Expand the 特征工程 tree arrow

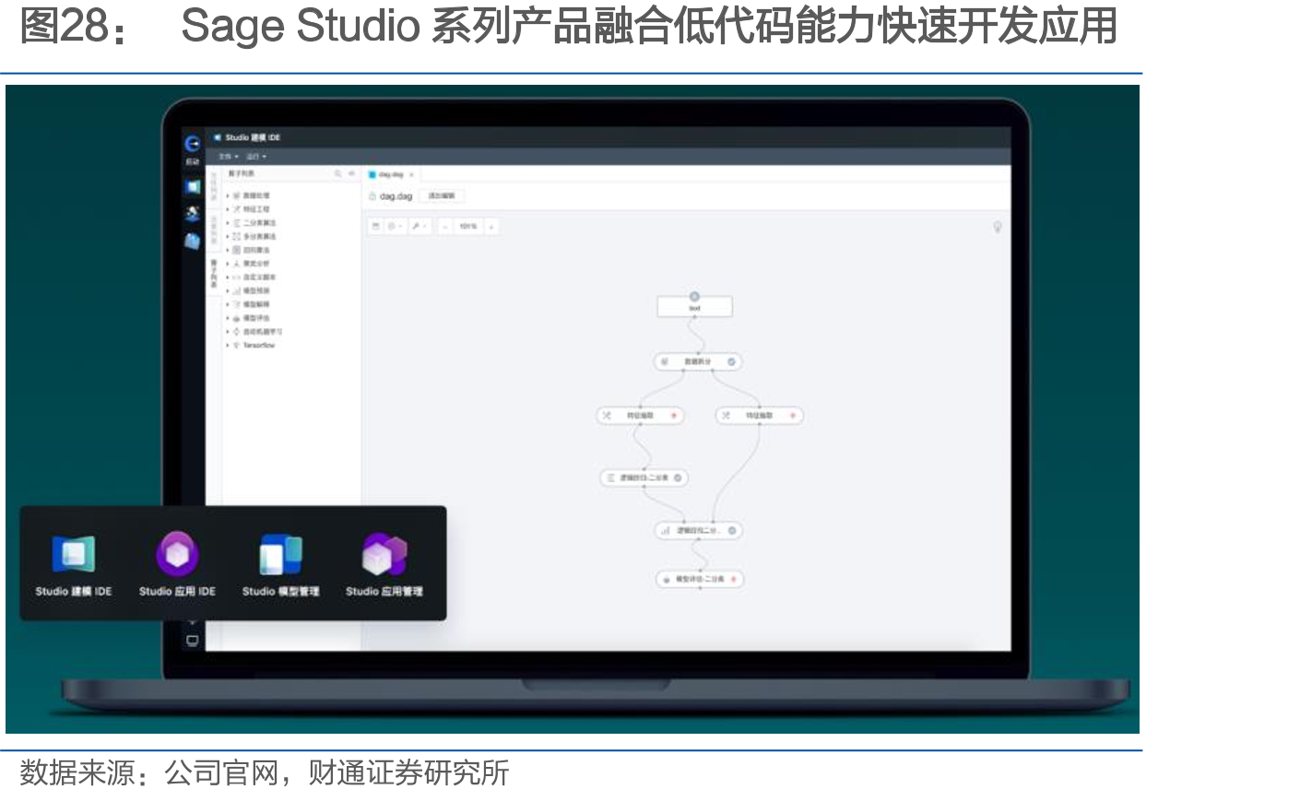tap(228, 209)
